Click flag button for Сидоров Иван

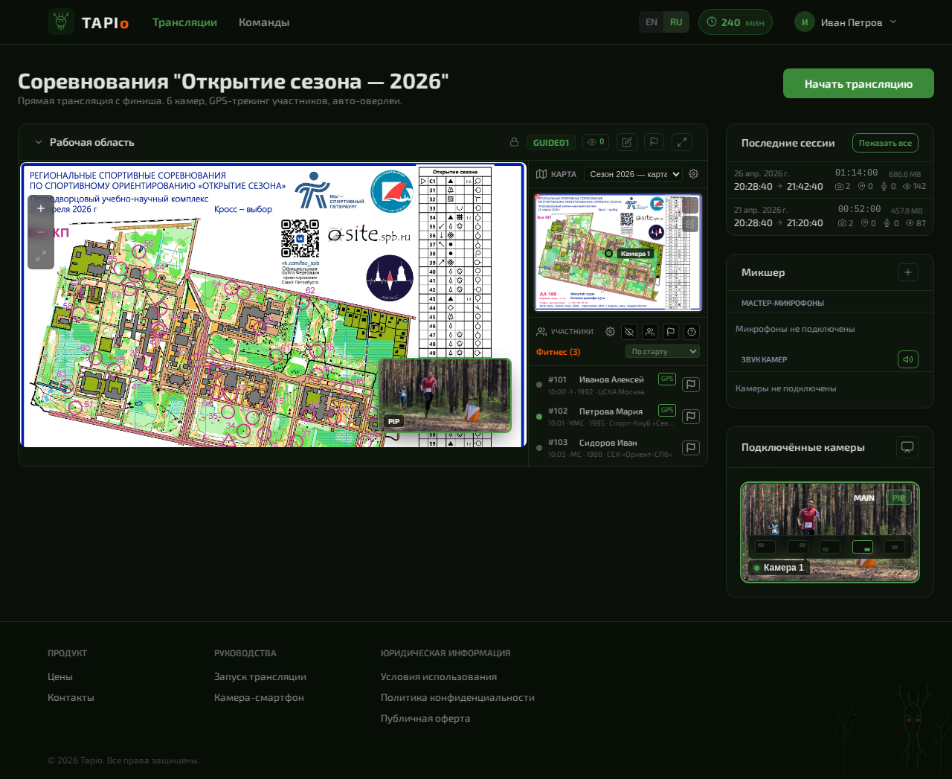coord(691,448)
